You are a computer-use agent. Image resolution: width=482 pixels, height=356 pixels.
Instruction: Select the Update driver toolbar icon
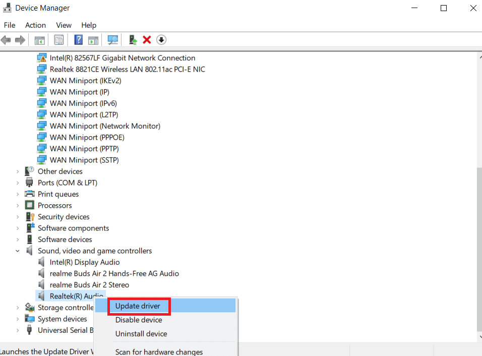click(133, 40)
